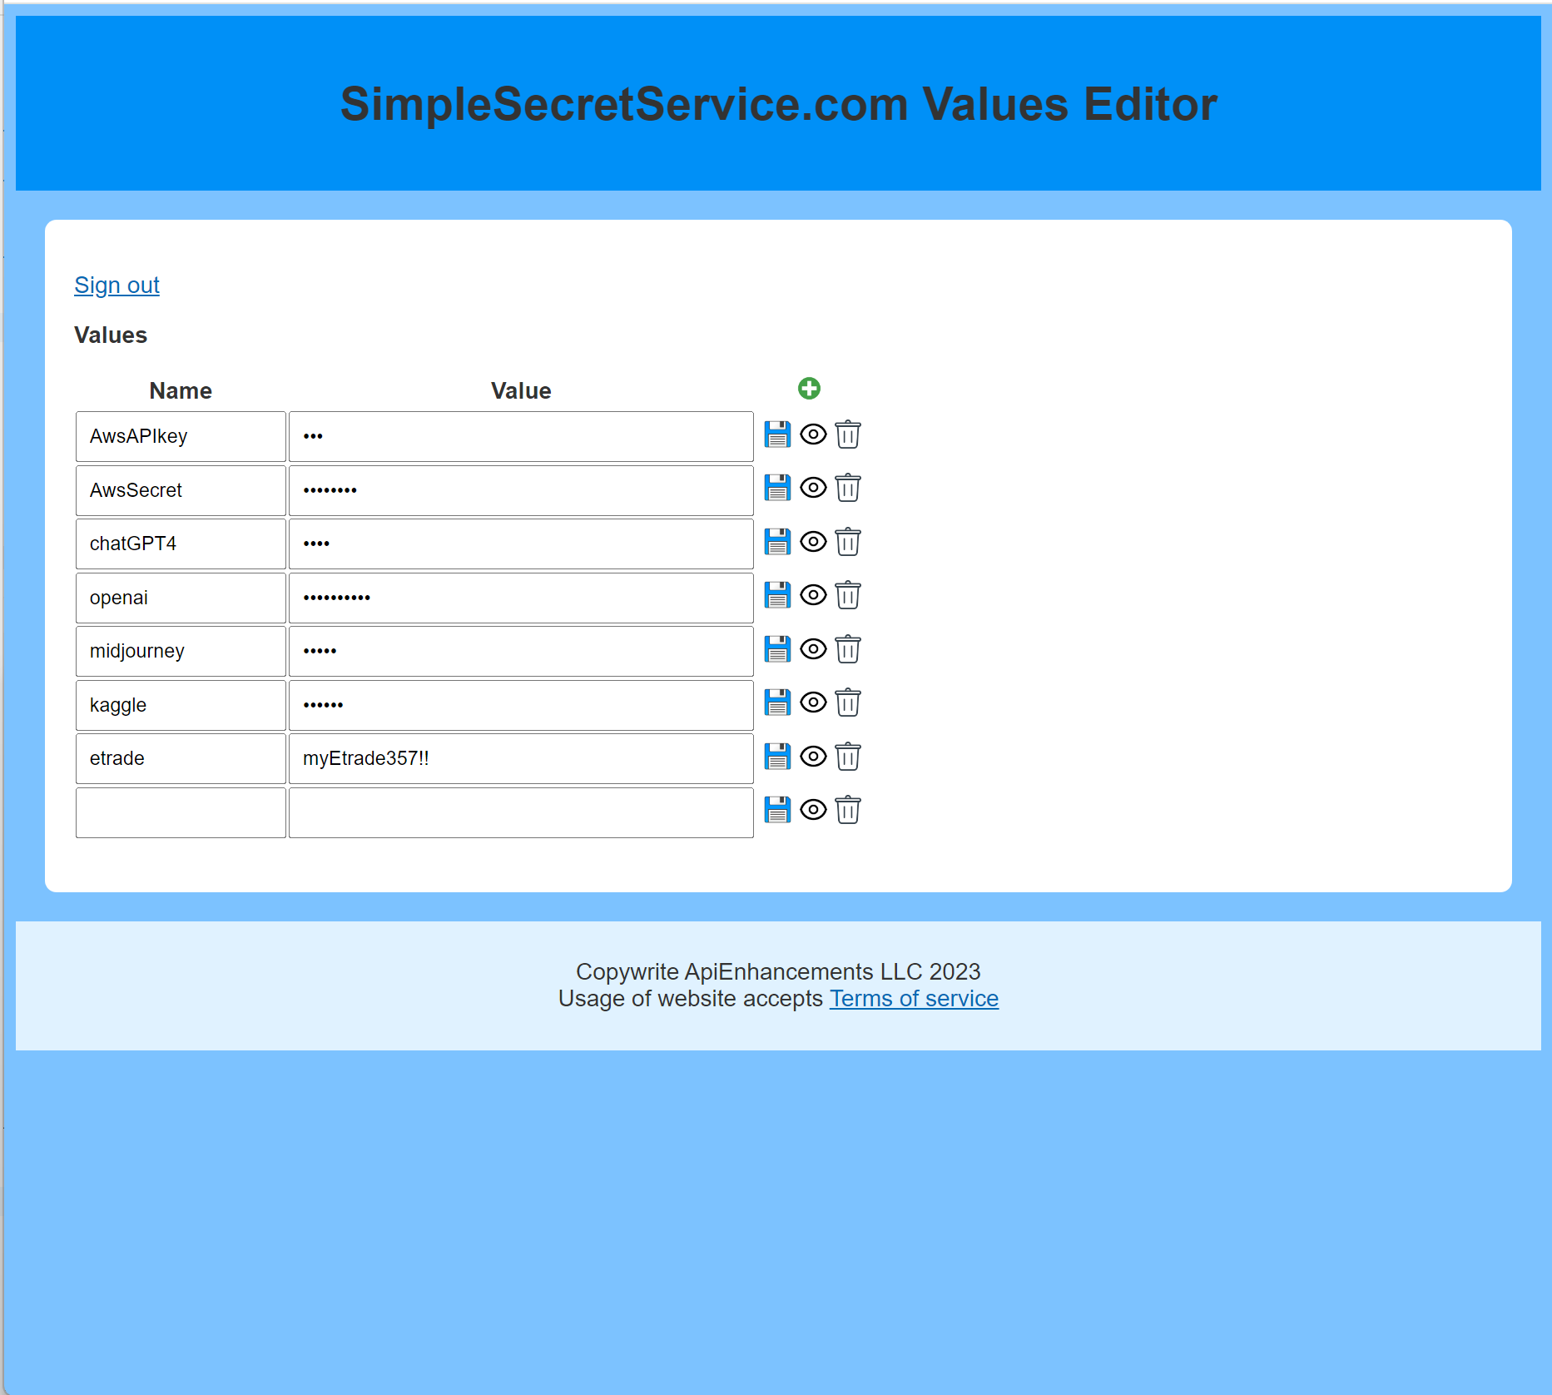Edit the AwsSecret name field
The height and width of the screenshot is (1395, 1552).
click(181, 490)
